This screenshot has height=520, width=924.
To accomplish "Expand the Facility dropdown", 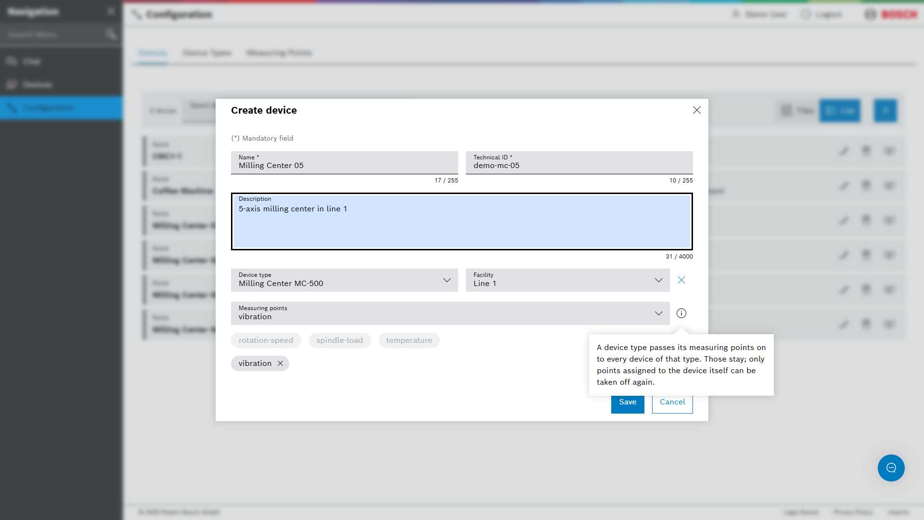I will [568, 280].
